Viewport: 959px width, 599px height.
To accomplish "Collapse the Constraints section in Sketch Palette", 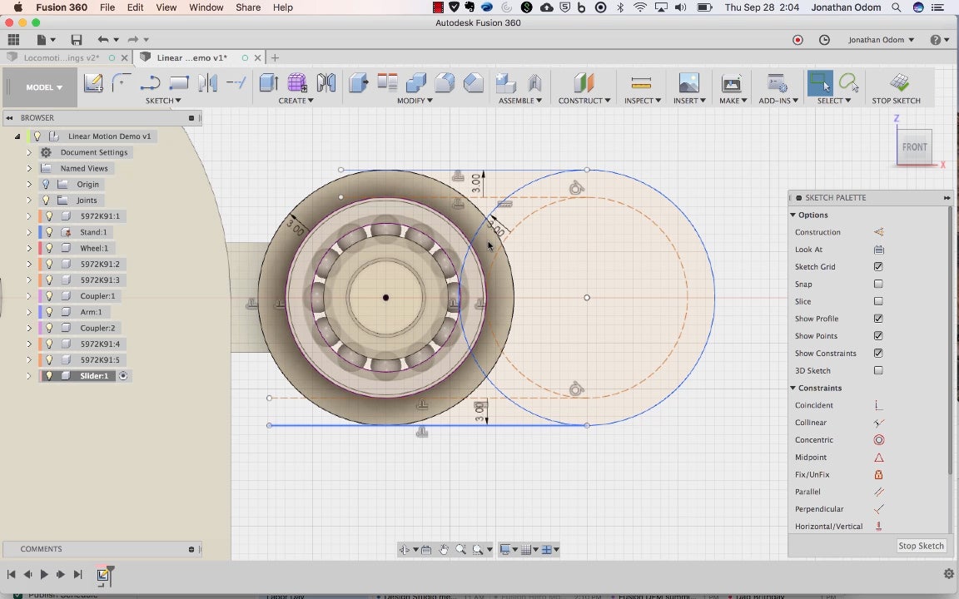I will point(793,389).
